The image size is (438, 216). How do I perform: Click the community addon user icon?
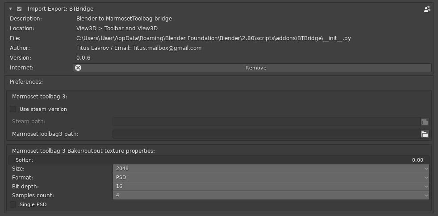[427, 9]
